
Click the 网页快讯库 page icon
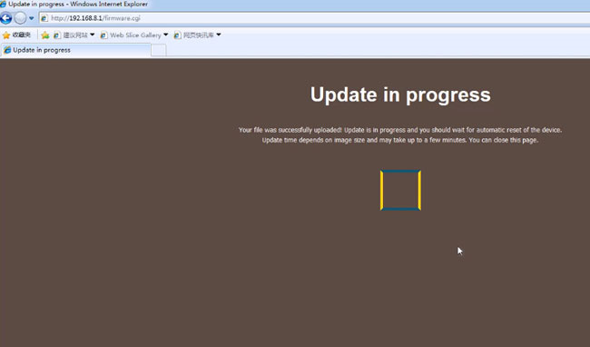pos(177,35)
